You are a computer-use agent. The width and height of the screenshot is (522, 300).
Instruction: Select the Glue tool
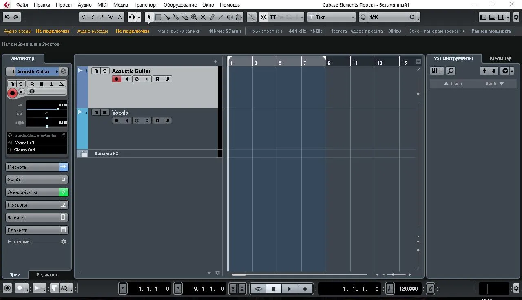[x=176, y=17]
